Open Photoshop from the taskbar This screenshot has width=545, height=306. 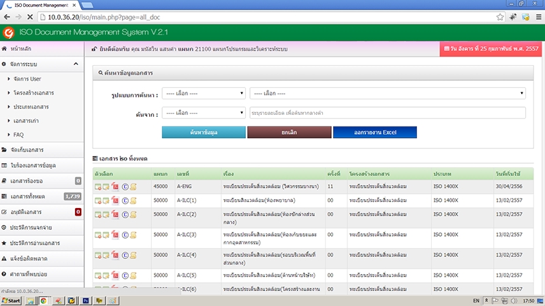(x=85, y=301)
